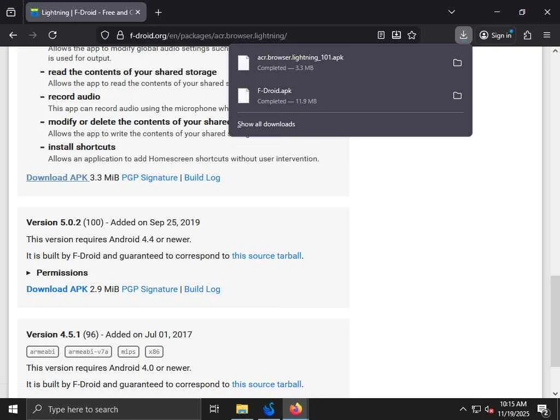Open the Extensions puzzle icon
Viewport: 560px width, 420px height.
[x=527, y=35]
